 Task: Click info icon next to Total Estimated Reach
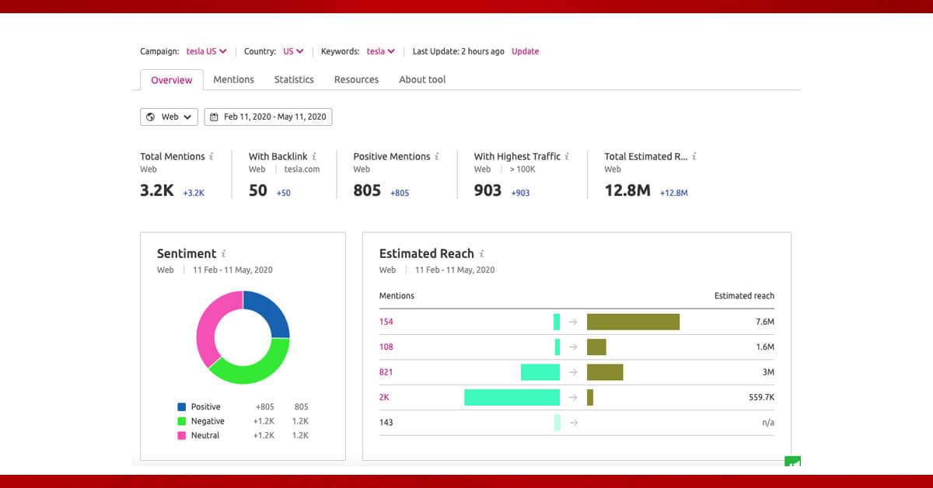694,156
